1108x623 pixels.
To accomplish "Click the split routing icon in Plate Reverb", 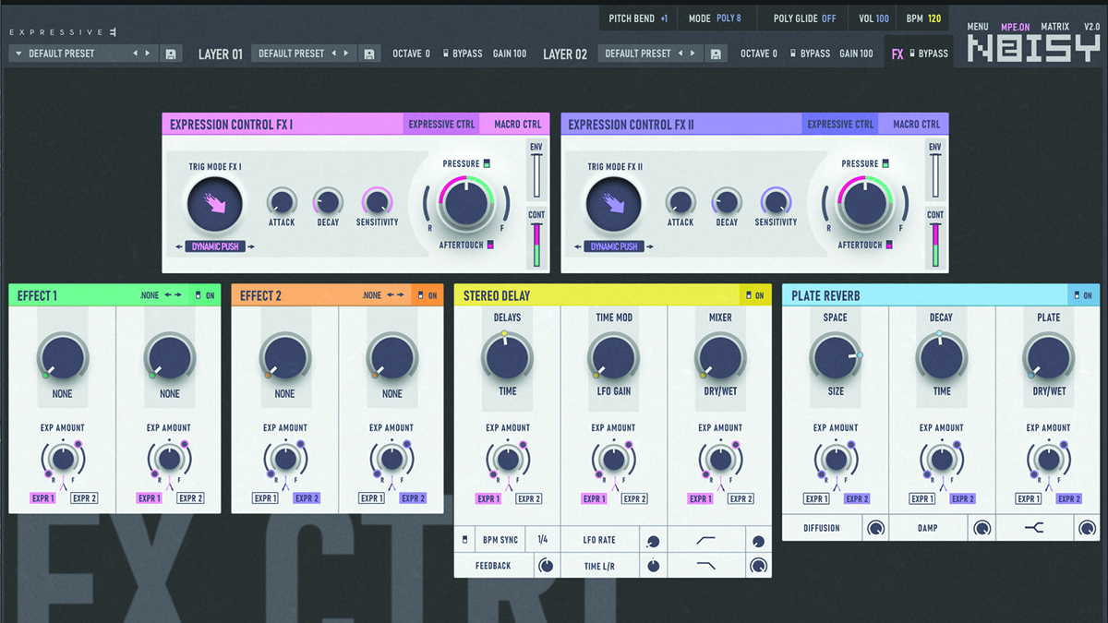I will [x=1034, y=528].
